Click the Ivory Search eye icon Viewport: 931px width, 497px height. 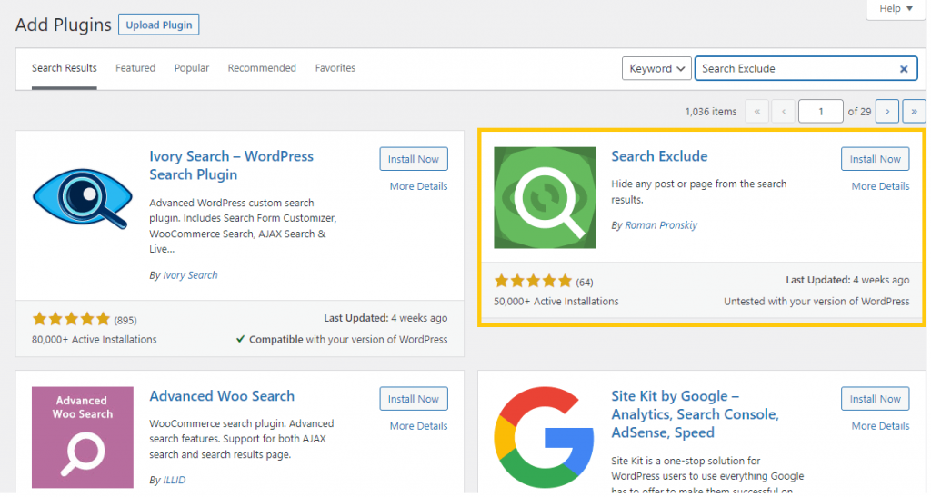[83, 199]
